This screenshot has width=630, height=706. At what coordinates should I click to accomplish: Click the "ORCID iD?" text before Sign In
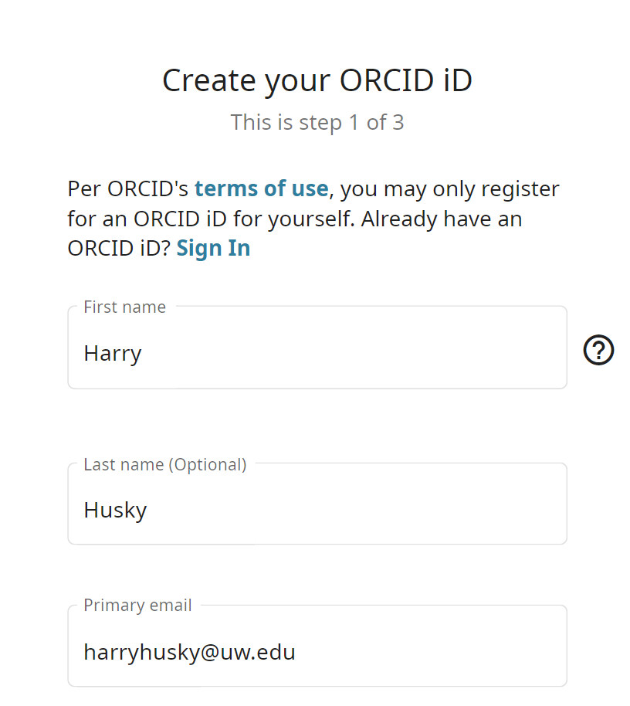click(x=119, y=248)
